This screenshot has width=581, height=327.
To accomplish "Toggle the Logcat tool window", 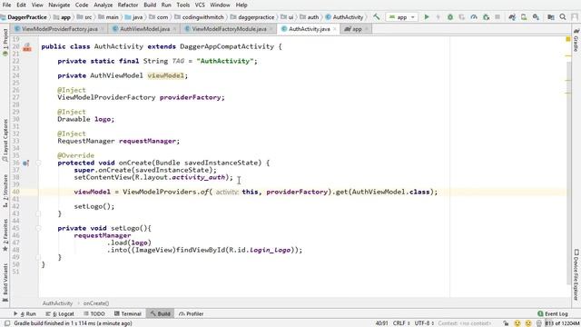I will [x=60, y=313].
